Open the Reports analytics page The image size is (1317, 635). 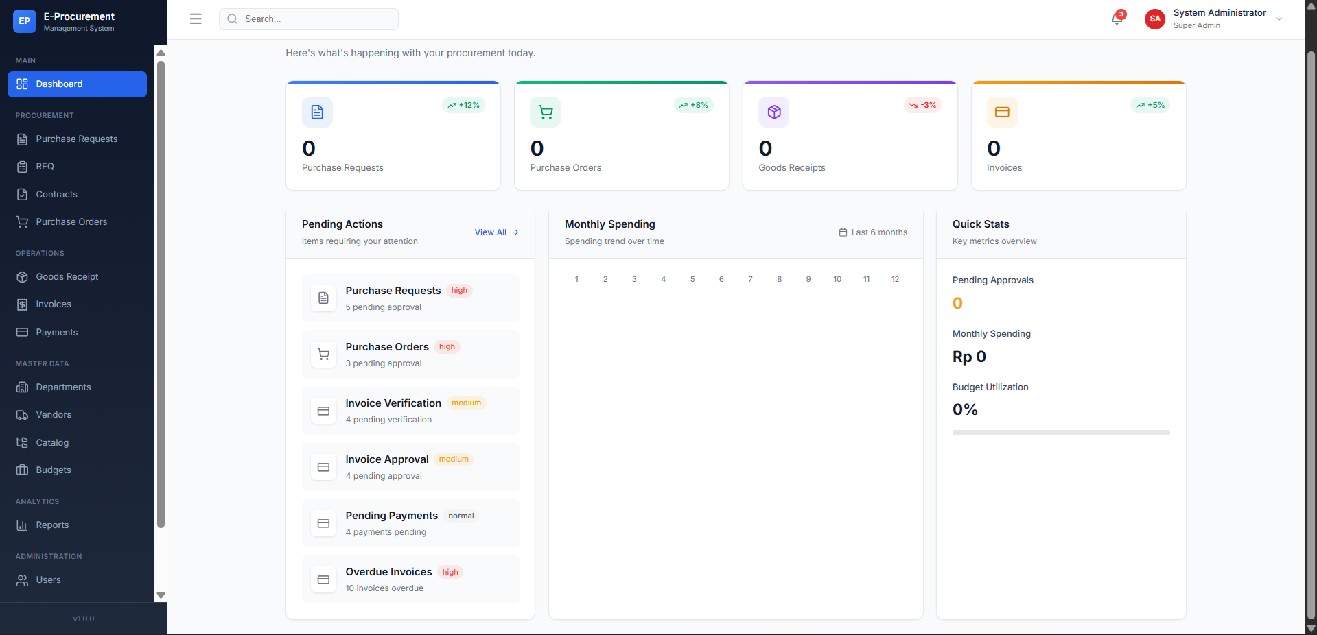[x=52, y=525]
